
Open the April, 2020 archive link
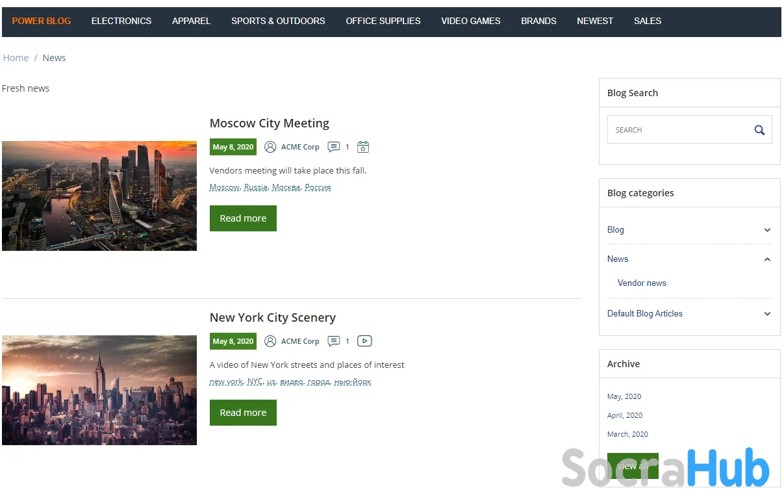625,415
